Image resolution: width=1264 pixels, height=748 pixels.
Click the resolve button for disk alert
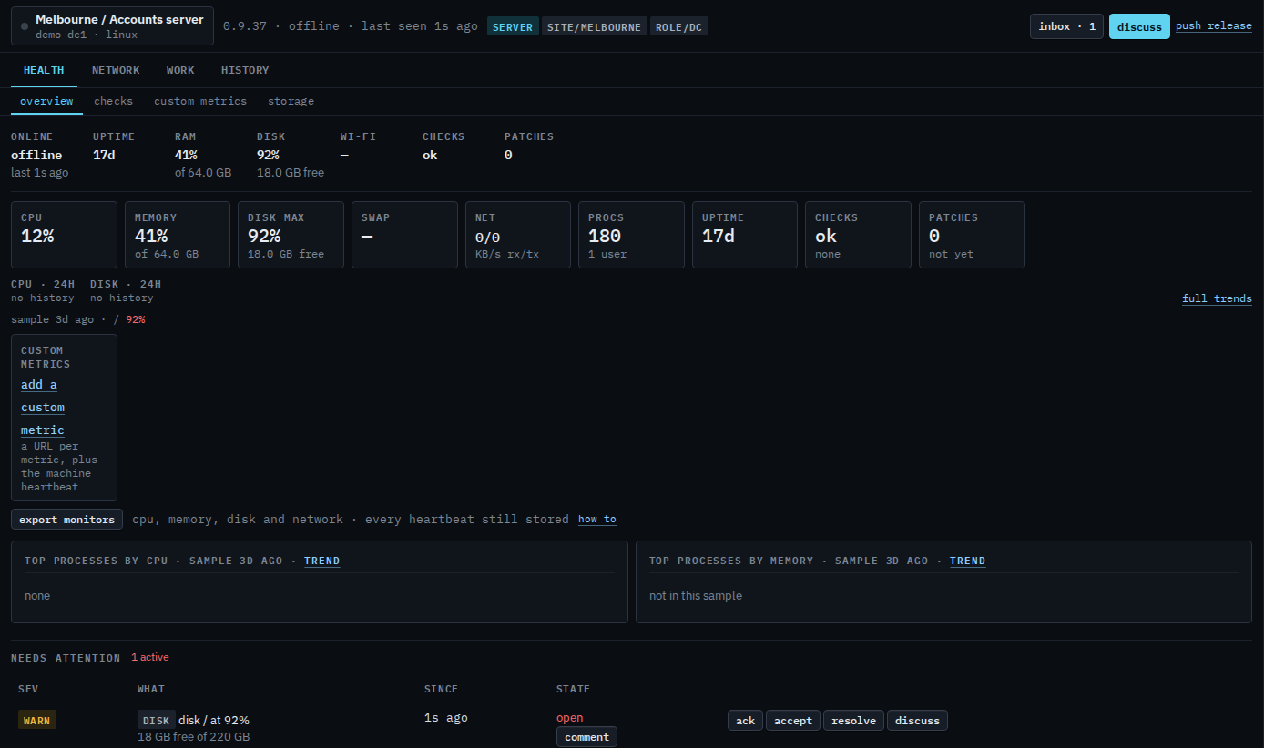(854, 721)
